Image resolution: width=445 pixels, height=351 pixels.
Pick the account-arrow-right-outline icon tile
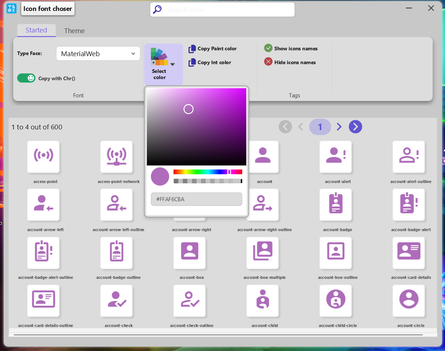[263, 205]
